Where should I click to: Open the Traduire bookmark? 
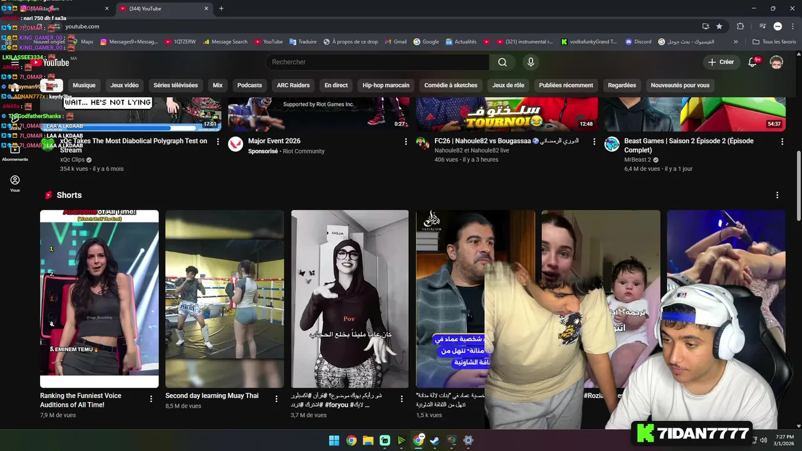303,42
